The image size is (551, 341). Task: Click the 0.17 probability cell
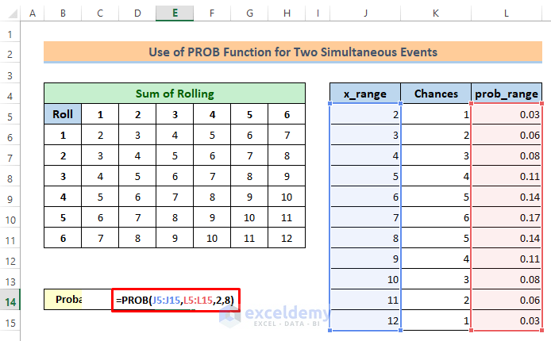[506, 216]
